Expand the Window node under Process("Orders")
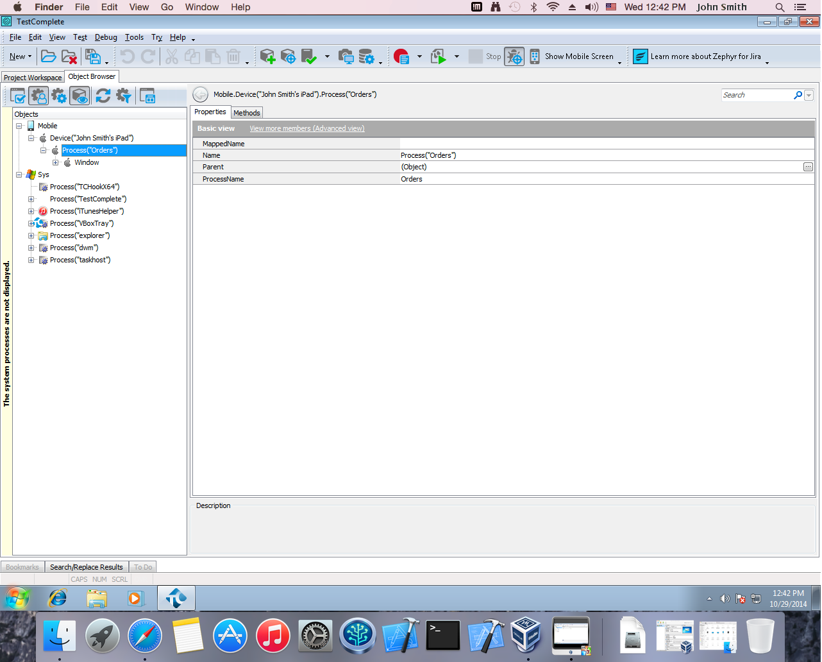 (56, 162)
